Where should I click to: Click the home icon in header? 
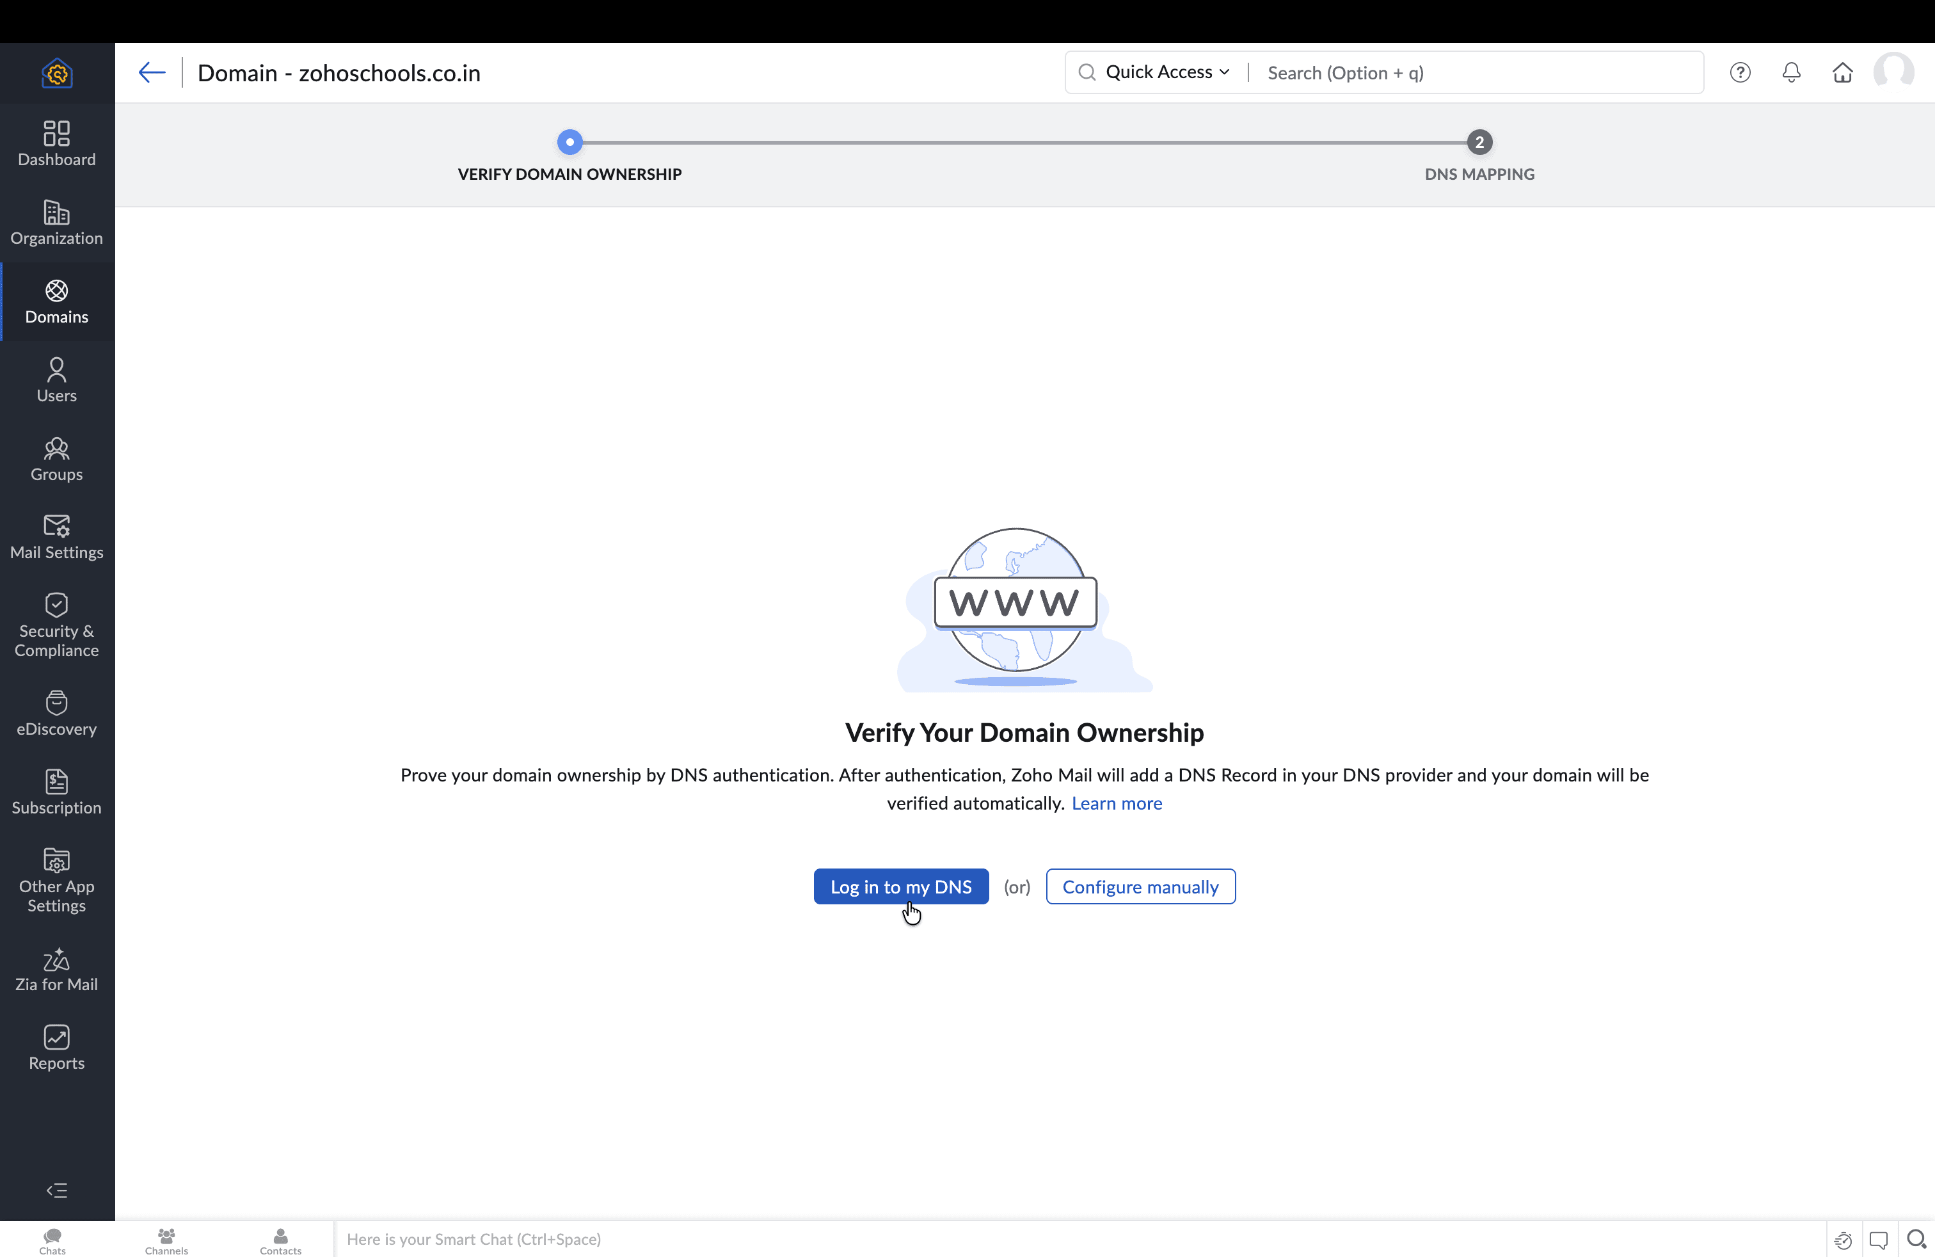(x=1842, y=72)
